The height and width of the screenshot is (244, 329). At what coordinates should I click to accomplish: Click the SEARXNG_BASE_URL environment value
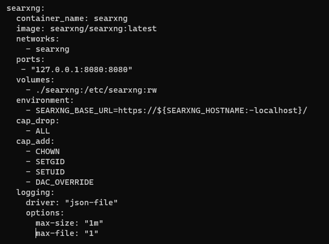click(x=171, y=110)
